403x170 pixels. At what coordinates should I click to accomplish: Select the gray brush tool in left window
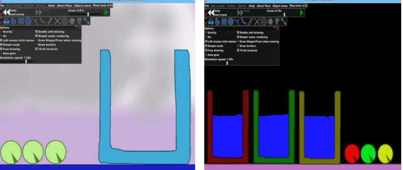click(72, 21)
